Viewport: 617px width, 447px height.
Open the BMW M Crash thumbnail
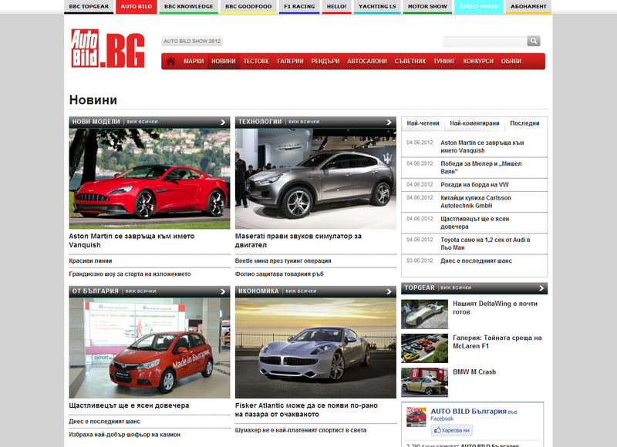(x=425, y=382)
